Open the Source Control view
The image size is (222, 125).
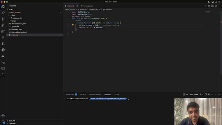point(3,19)
